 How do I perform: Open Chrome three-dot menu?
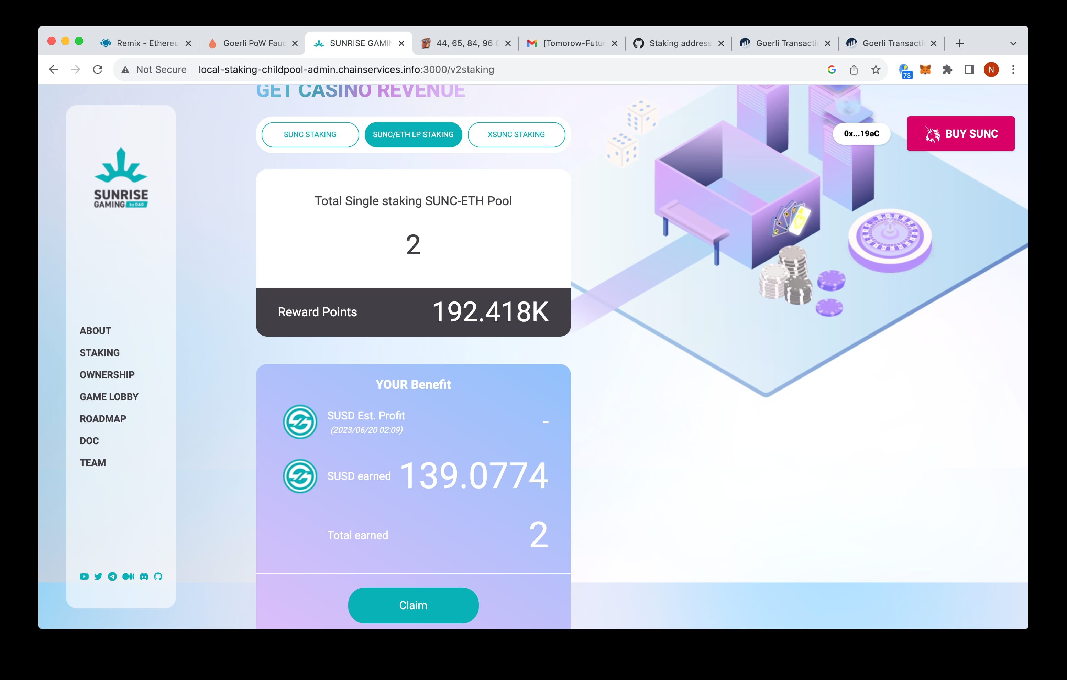tap(1013, 69)
